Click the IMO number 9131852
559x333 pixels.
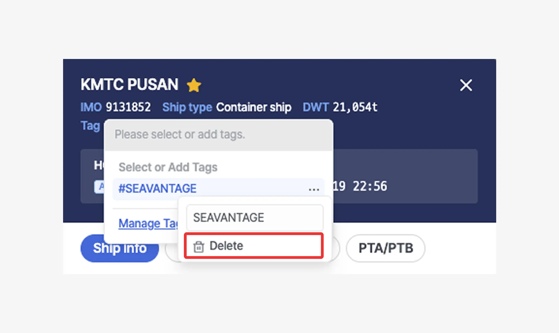pyautogui.click(x=128, y=107)
